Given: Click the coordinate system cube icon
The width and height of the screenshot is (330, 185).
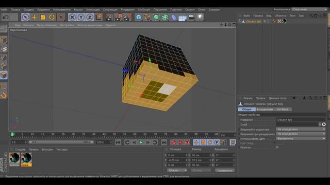Looking at the screenshot, I should (x=98, y=17).
